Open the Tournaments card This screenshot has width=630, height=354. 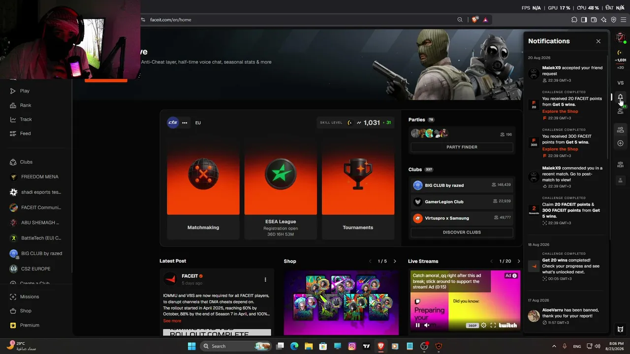point(358,188)
